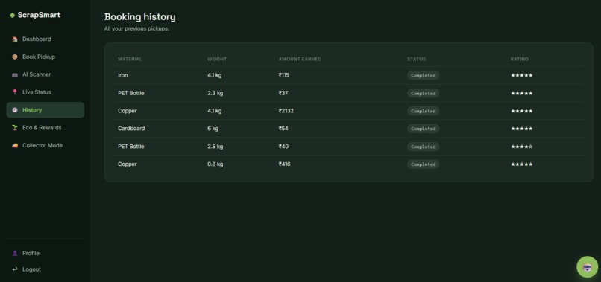Click star rating in 2.3 kg row
Screen dimensions: 601x282
click(x=522, y=93)
